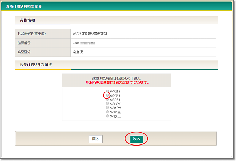Click the 05/07(日) 時間帯希望なし value
Screen dimensions: 236x161
[90, 34]
